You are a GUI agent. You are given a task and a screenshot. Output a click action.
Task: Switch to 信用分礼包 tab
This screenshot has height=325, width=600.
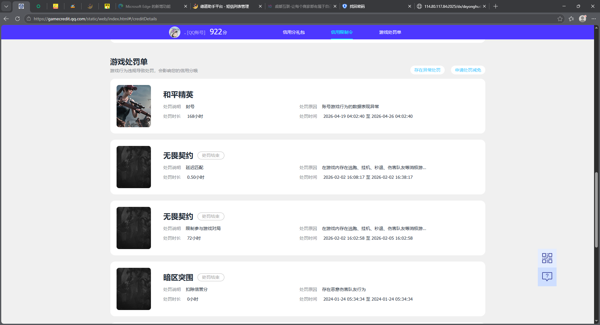pyautogui.click(x=293, y=32)
